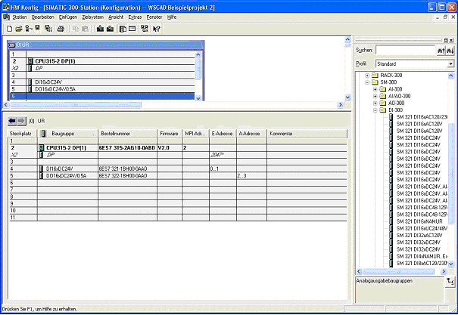Select the AI-300 folder icon
The height and width of the screenshot is (315, 458).
click(x=383, y=89)
